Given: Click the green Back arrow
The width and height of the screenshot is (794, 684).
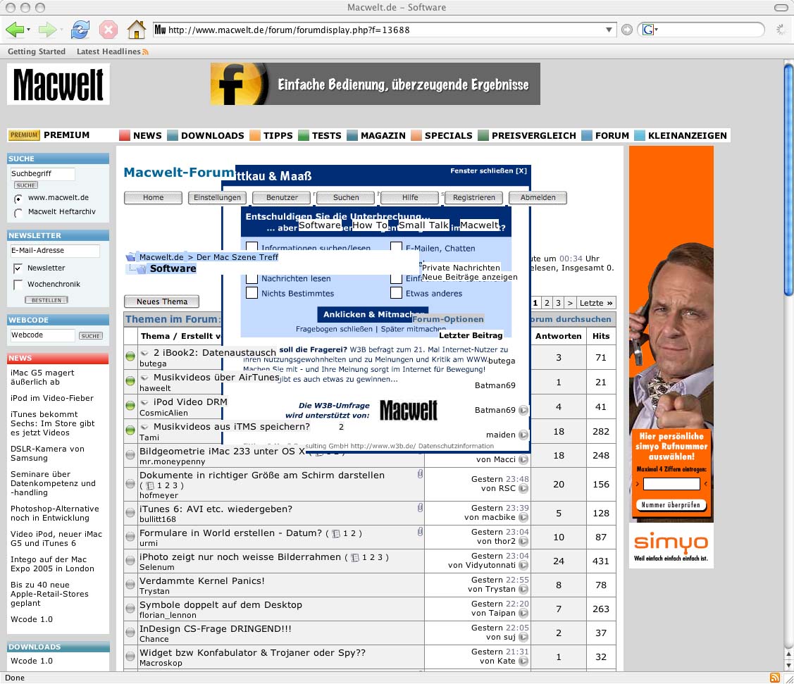Looking at the screenshot, I should click(x=14, y=30).
